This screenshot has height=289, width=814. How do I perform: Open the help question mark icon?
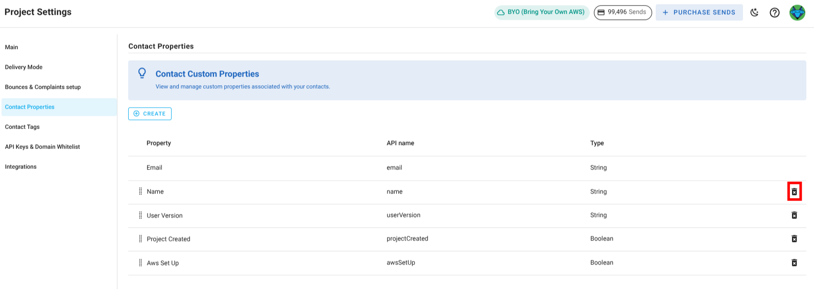click(x=775, y=12)
